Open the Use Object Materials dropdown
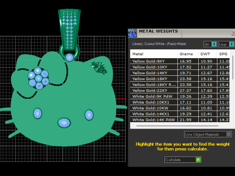235x176 pixels. (208, 134)
